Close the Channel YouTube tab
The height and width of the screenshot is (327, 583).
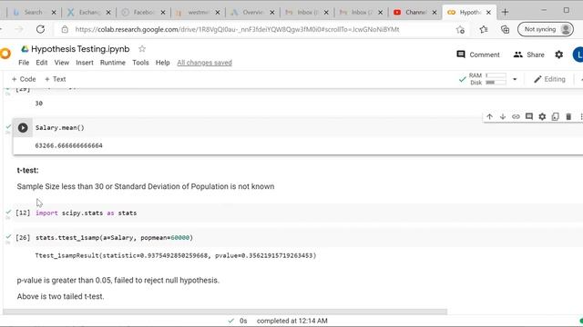[x=435, y=12]
